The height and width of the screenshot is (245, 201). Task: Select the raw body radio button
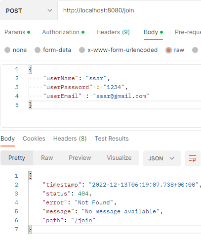(168, 50)
